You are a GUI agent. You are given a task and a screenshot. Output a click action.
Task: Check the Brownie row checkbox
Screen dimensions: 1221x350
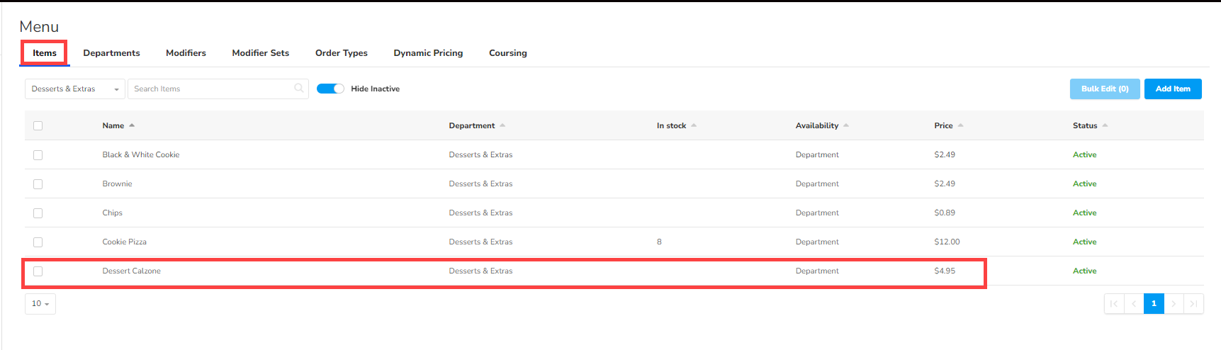[38, 184]
